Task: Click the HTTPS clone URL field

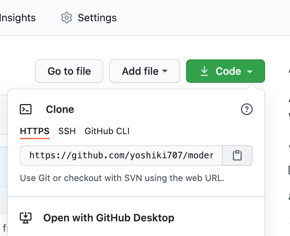Action: click(x=121, y=155)
